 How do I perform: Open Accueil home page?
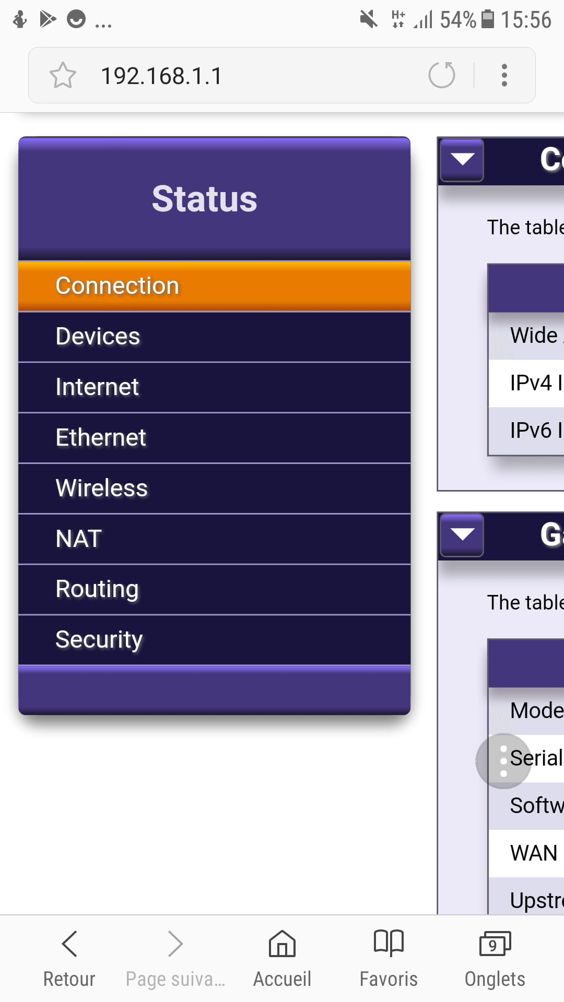point(282,959)
